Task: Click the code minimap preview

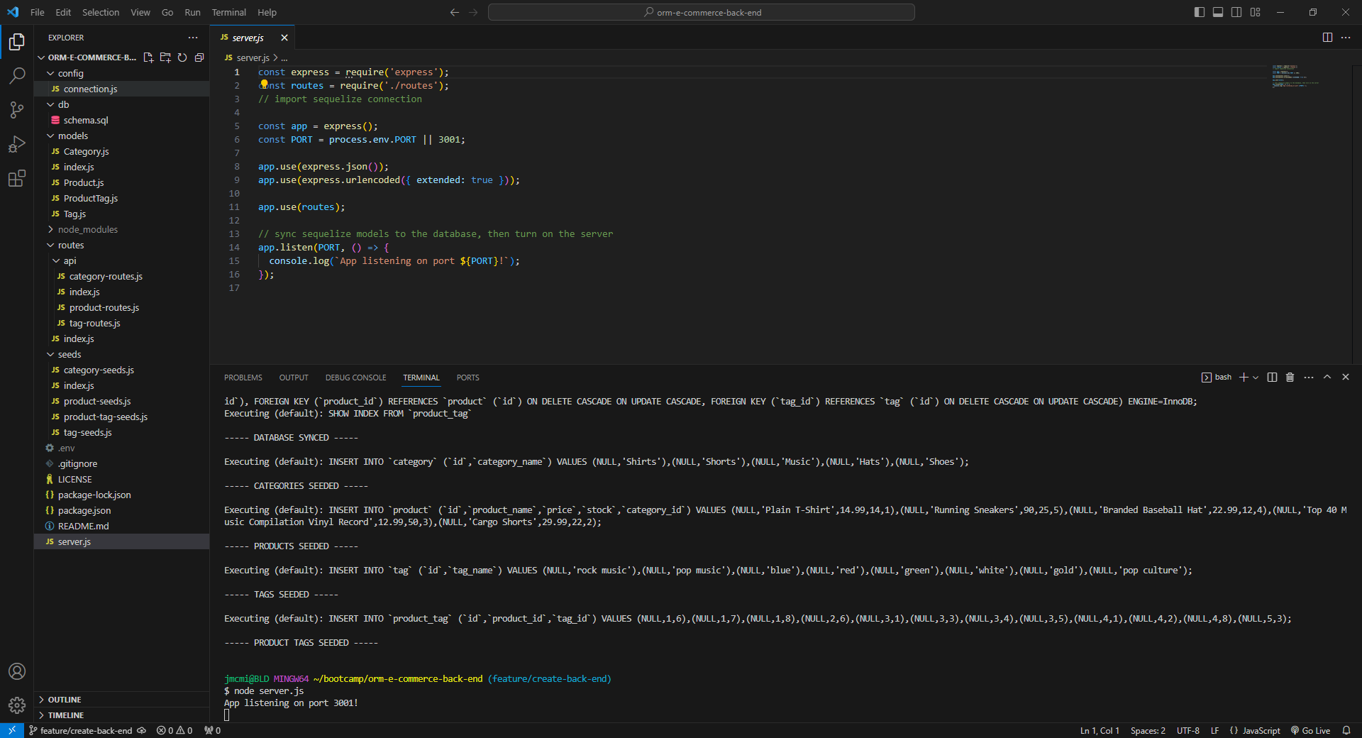Action: (x=1295, y=76)
